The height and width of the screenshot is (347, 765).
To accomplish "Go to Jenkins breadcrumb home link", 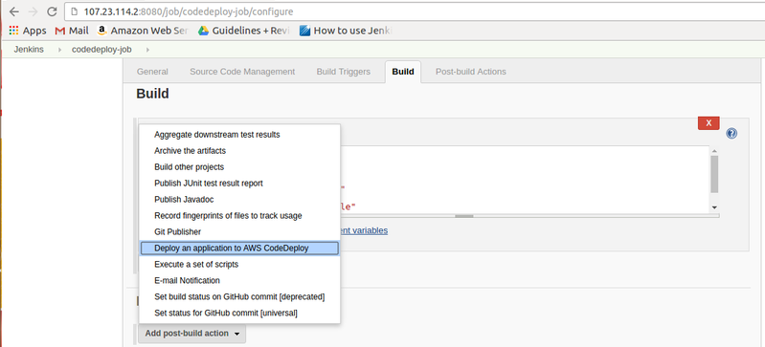I will tap(29, 50).
